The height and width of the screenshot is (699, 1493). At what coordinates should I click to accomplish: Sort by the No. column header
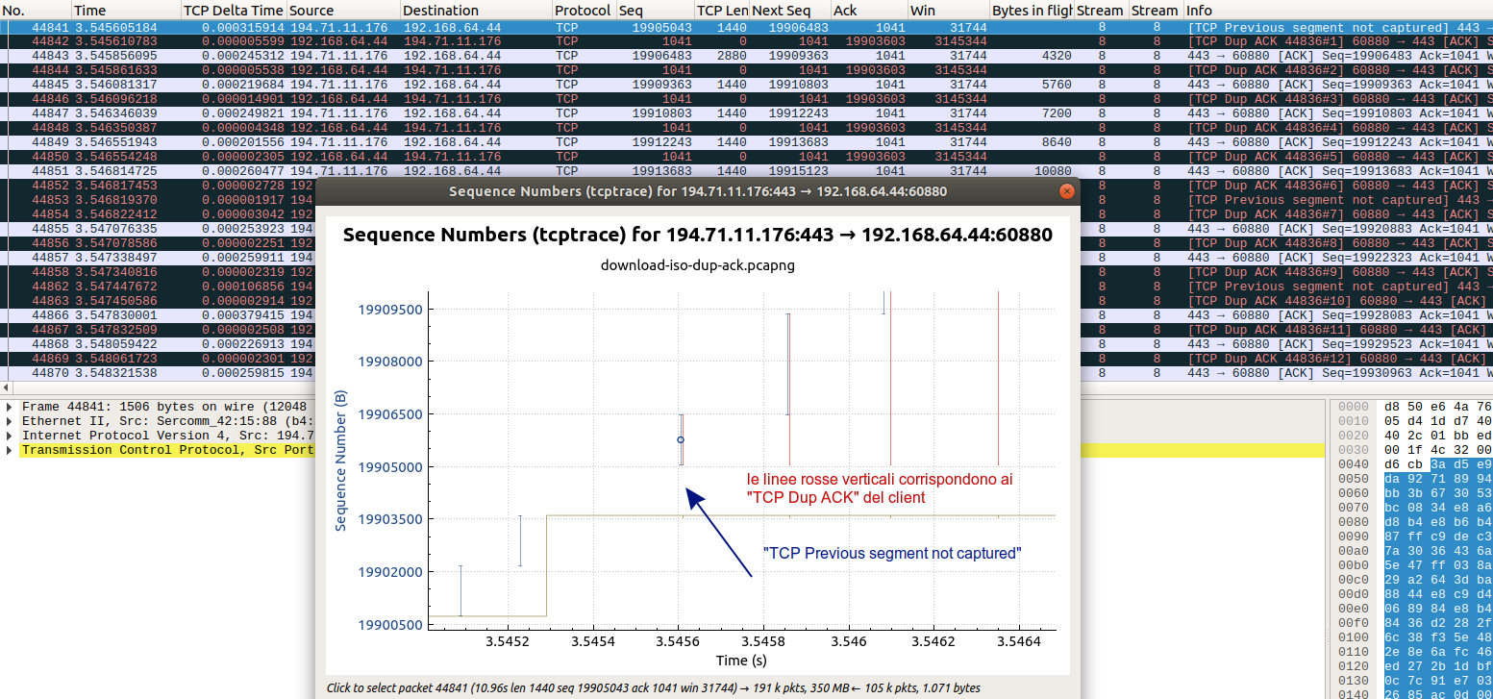(36, 11)
